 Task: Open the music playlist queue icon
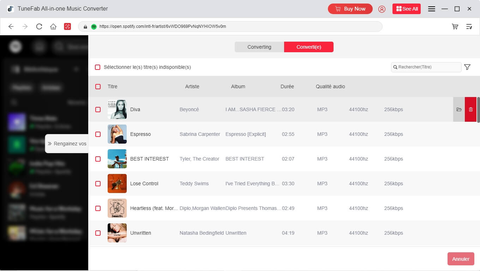469,26
